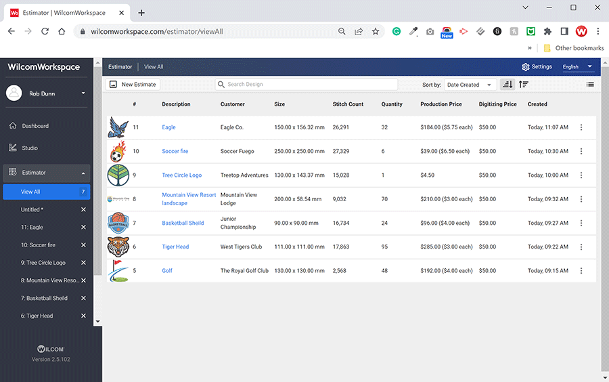Switch to ascending sort order
The image size is (609, 382).
[524, 85]
